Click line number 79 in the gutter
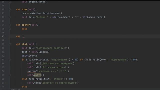The width and height of the screenshot is (160, 90). point(3,44)
